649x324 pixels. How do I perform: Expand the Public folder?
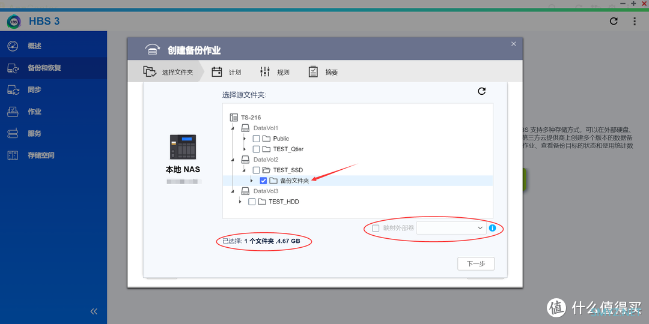[x=245, y=139]
